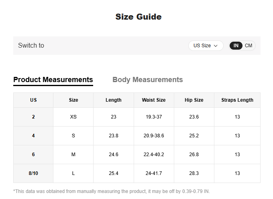273x199 pixels.
Task: Select the IN unit option
Action: (x=236, y=46)
